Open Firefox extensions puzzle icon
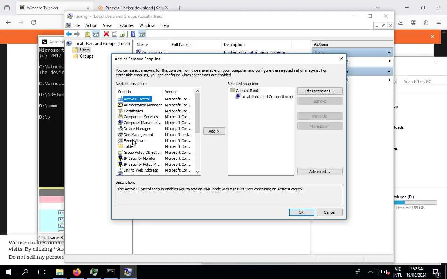The image size is (447, 279). click(x=426, y=22)
